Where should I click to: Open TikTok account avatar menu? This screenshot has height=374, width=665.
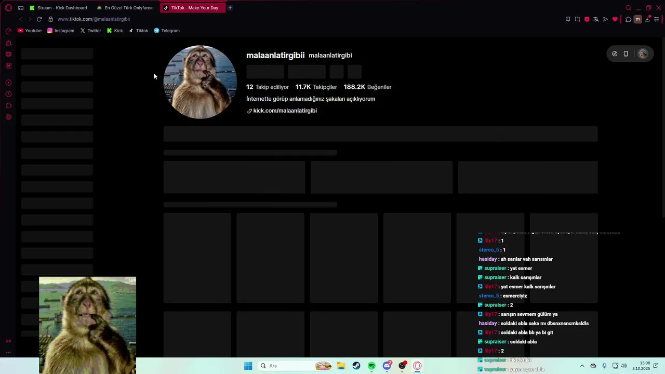coord(643,54)
